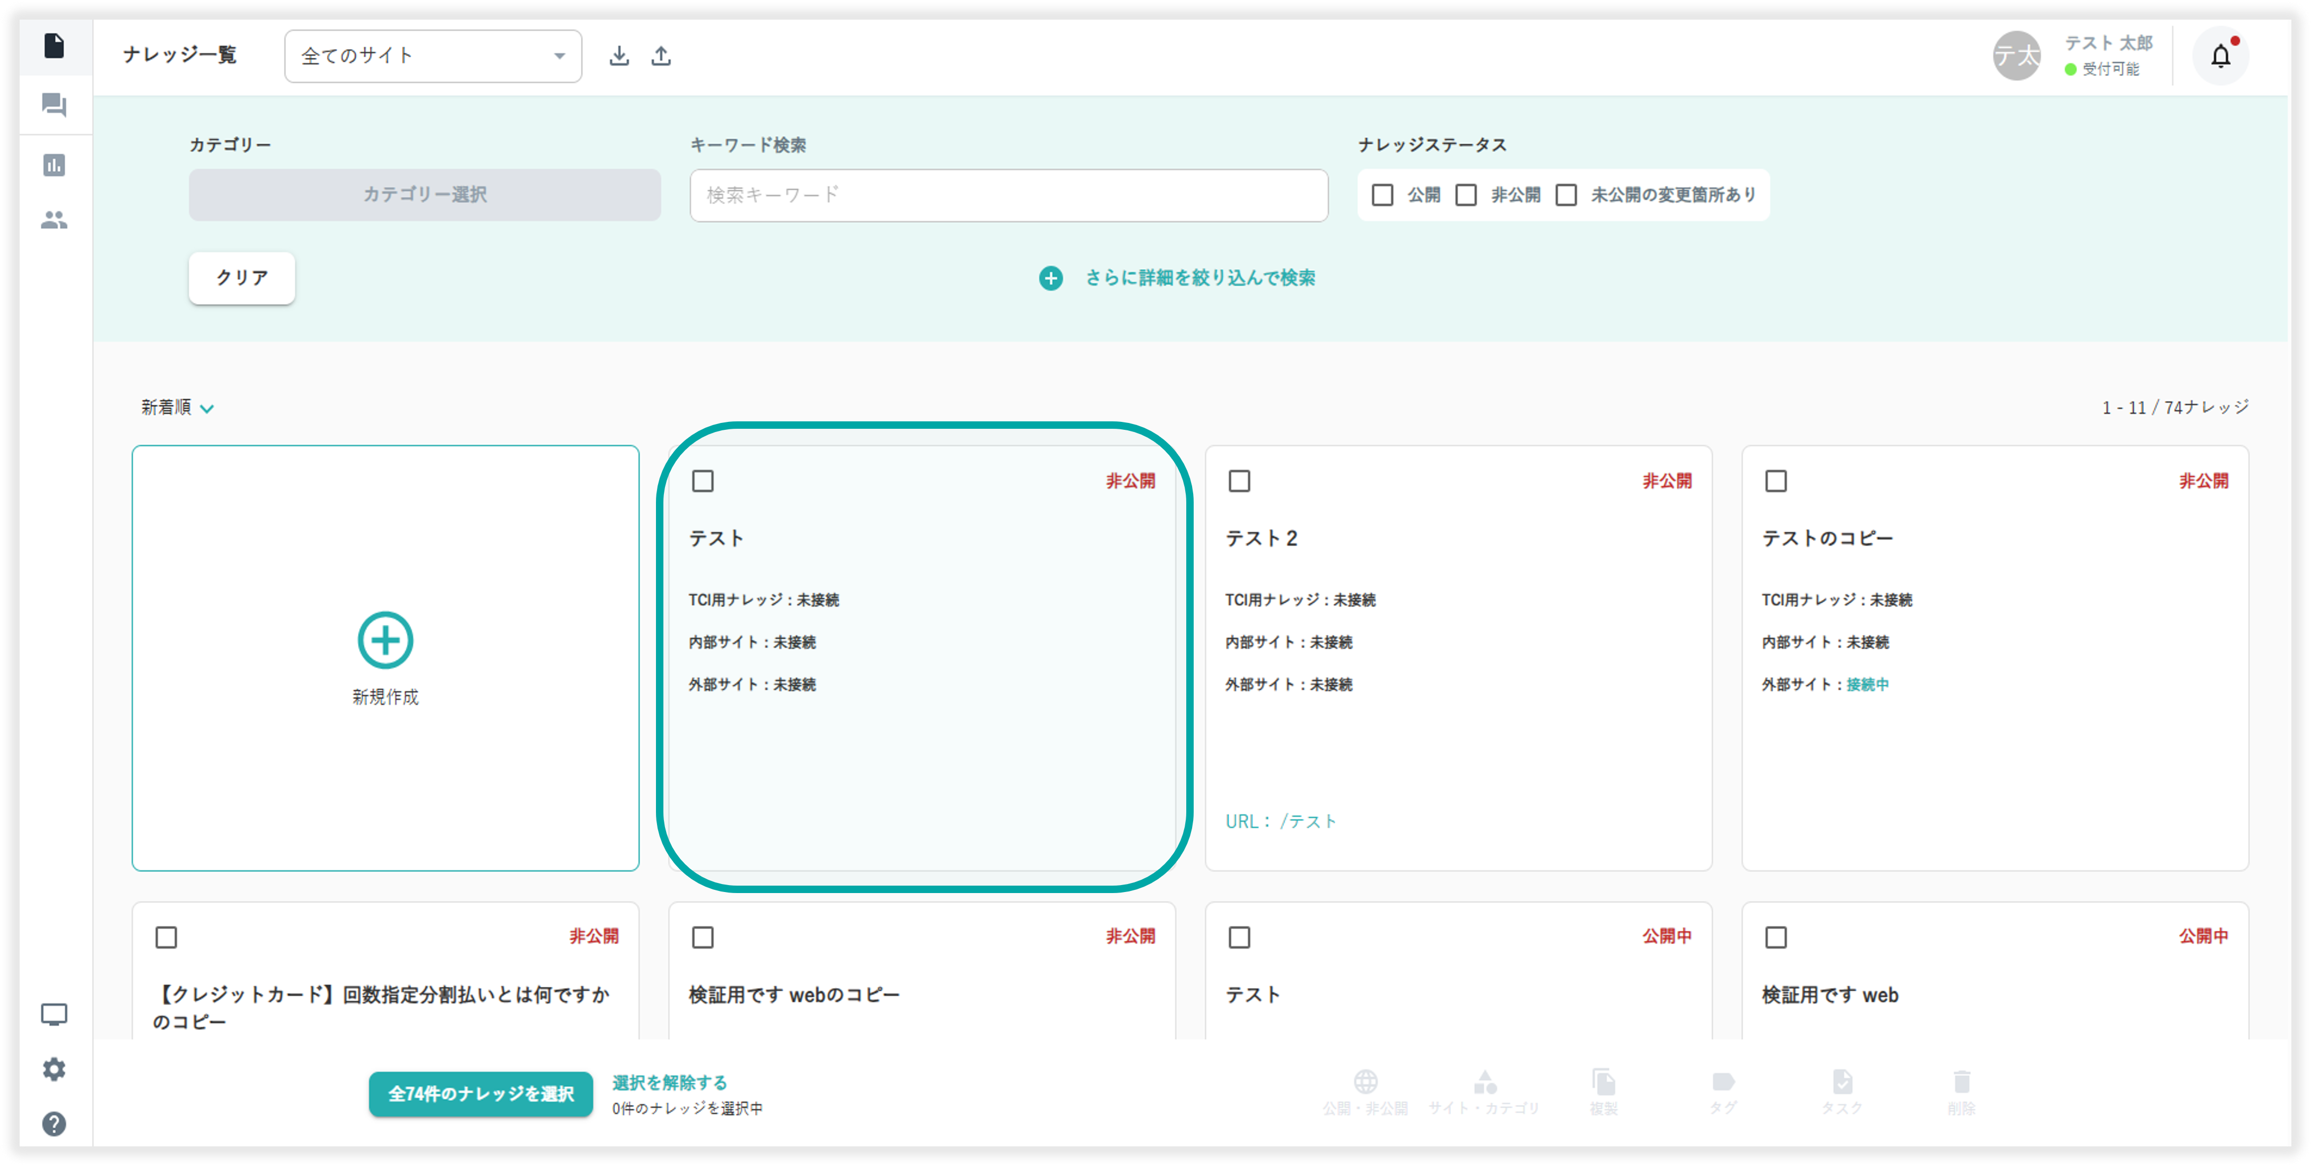Viewport: 2311px width, 1166px height.
Task: Click the help question mark icon
Action: [54, 1124]
